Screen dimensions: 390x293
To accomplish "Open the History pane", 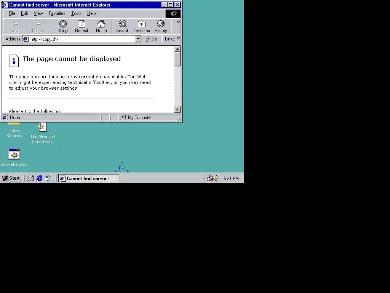I will pyautogui.click(x=161, y=26).
